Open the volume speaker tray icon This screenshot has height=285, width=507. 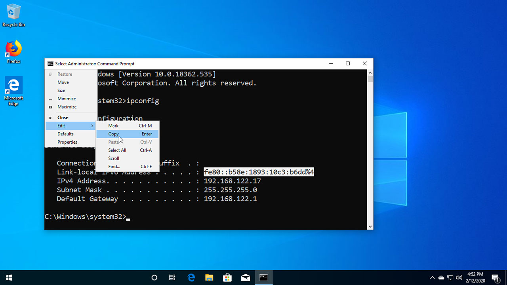coord(459,277)
